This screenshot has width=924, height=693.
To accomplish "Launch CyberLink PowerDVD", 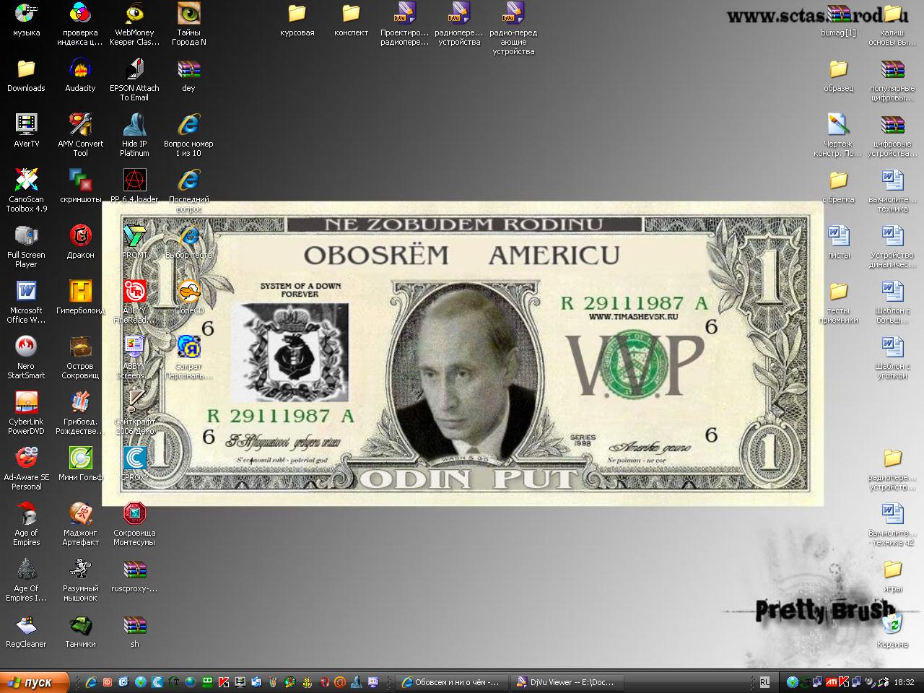I will click(x=26, y=414).
